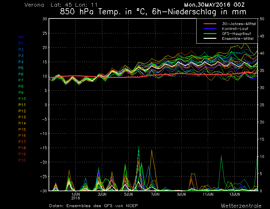Screen dimensions: 270x209
Task: Click the Lat: 45 Lon: 11 coordinates
Action: pyautogui.click(x=74, y=5)
